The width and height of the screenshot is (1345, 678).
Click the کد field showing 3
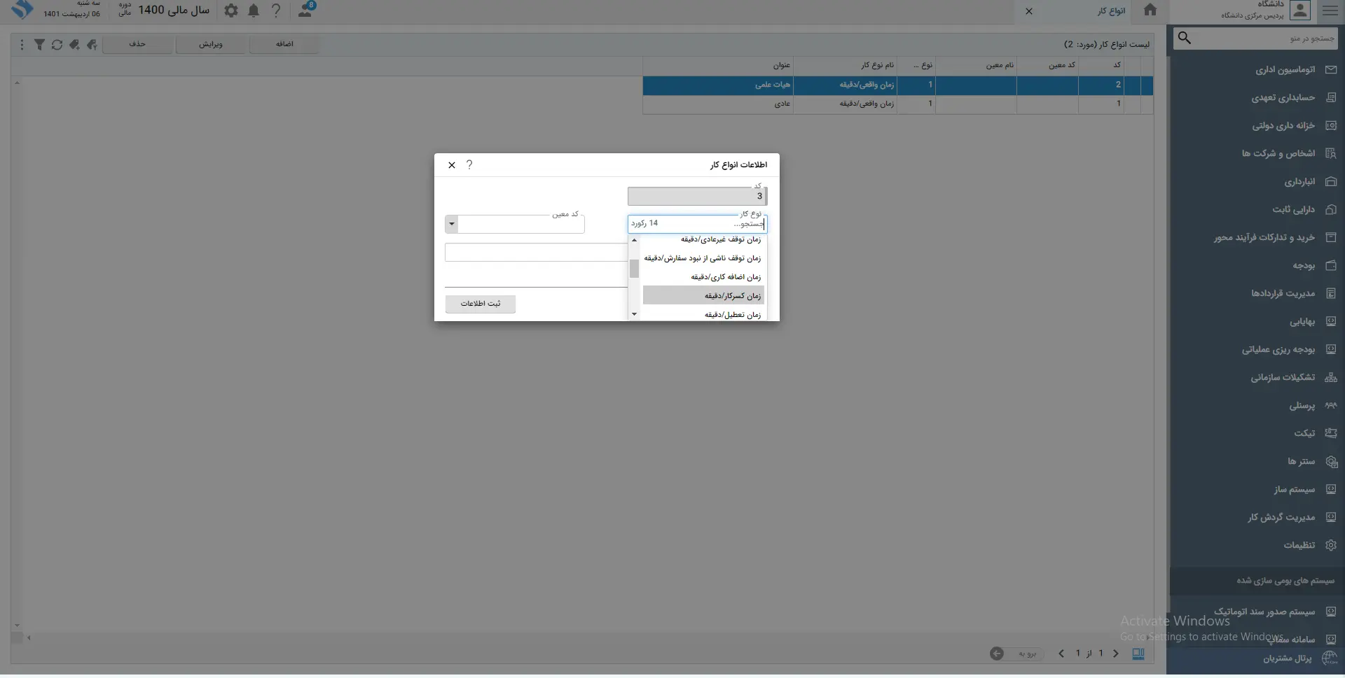click(697, 196)
